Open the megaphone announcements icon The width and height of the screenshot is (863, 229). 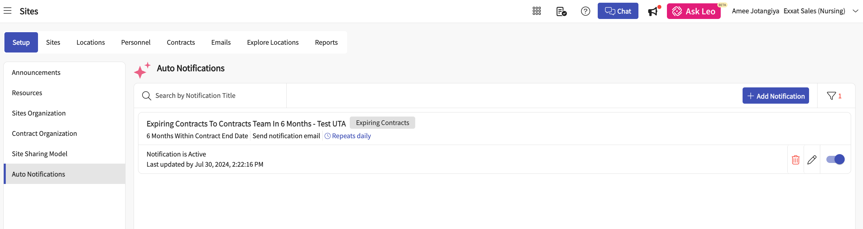[653, 12]
